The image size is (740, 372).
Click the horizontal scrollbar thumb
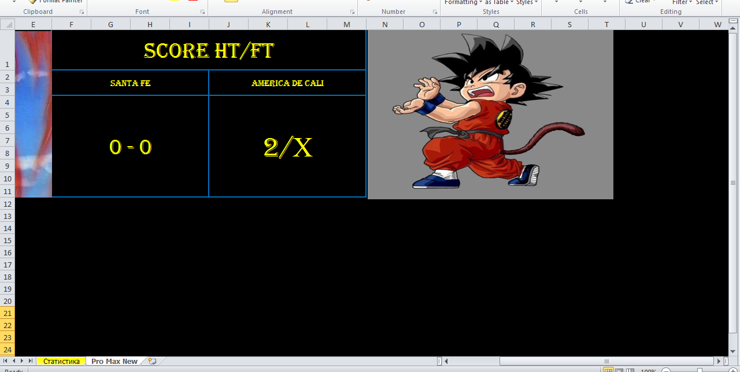[x=606, y=362]
